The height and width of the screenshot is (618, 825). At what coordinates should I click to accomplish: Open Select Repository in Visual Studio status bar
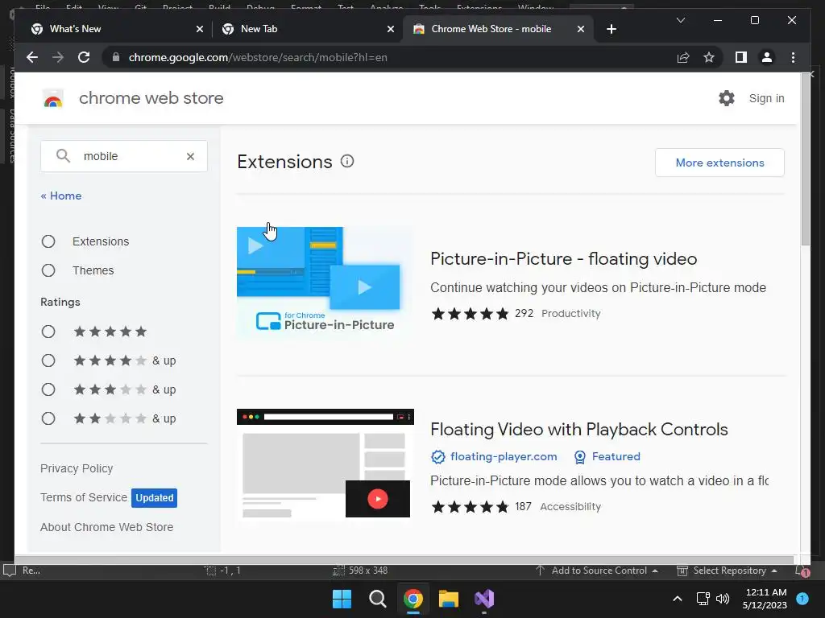point(728,571)
